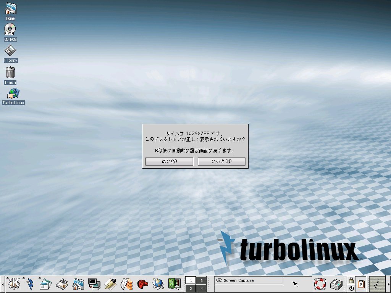Viewport: 391px width, 293px height.
Task: Open the Klipper clipboard tray icon
Action: click(360, 284)
